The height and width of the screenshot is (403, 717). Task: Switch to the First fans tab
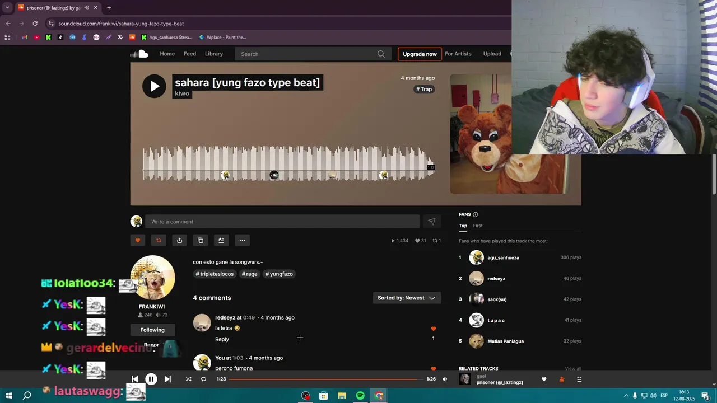(x=478, y=226)
